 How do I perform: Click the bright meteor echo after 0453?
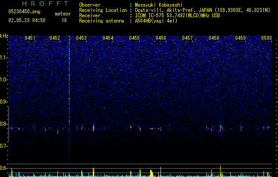pos(93,127)
